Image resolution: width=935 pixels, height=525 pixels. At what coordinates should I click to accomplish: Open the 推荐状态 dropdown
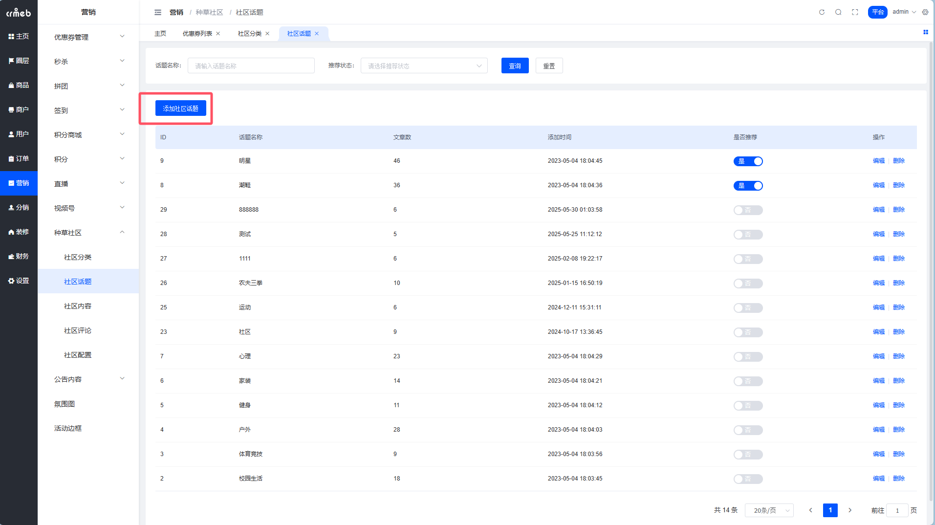(x=424, y=66)
